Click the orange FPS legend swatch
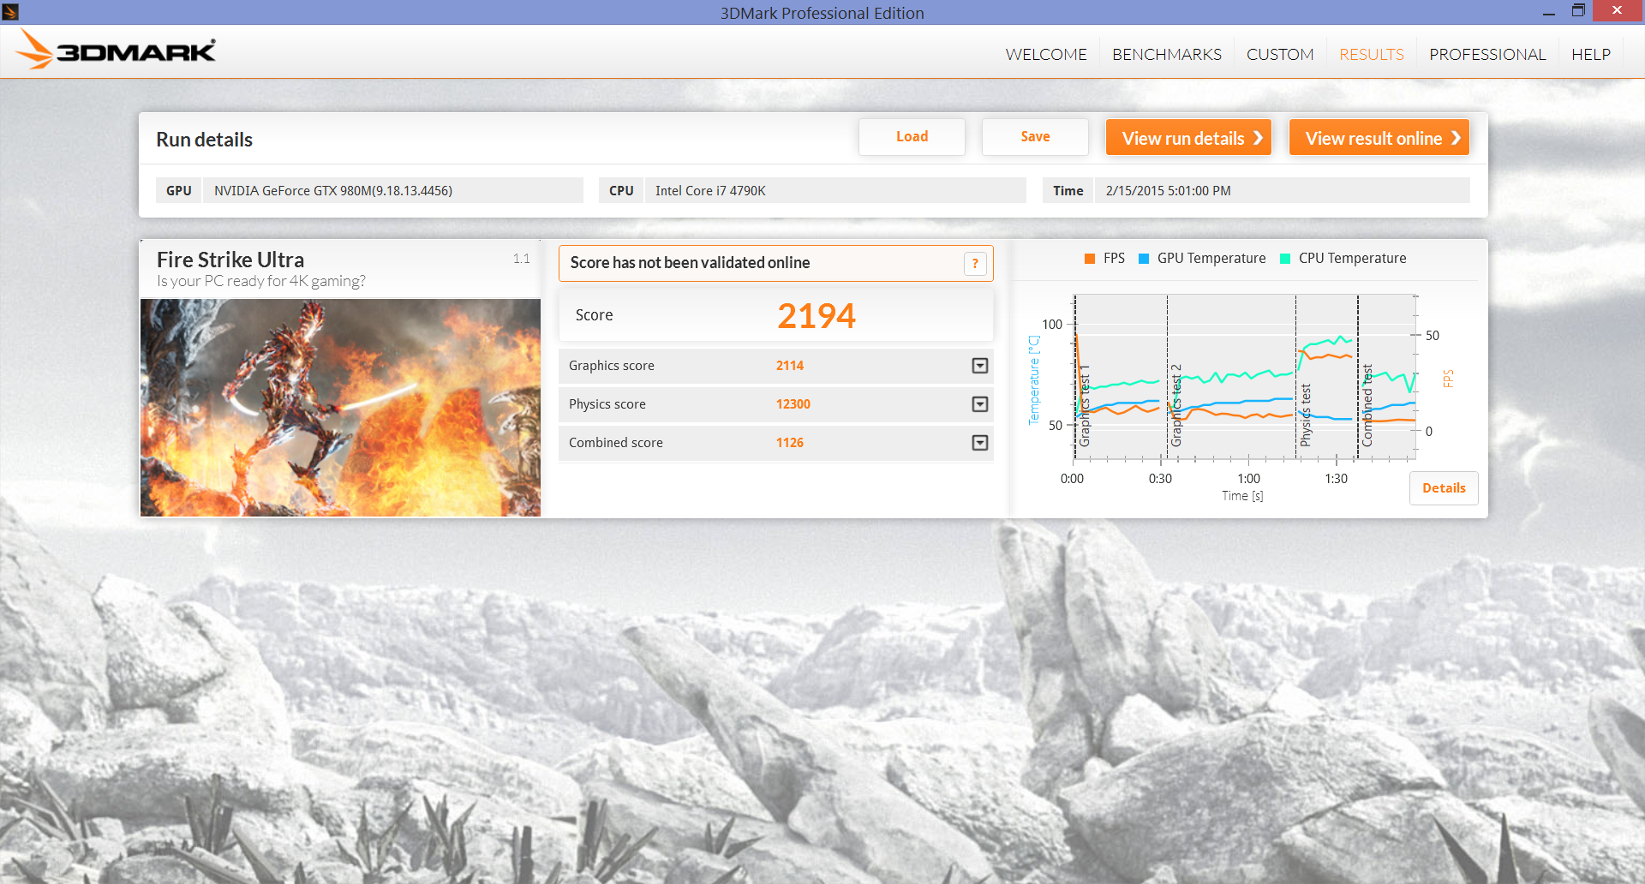Image resolution: width=1645 pixels, height=884 pixels. (1090, 259)
